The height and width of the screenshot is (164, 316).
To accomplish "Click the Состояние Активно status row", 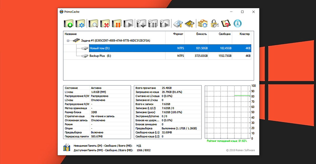I will [x=97, y=88].
